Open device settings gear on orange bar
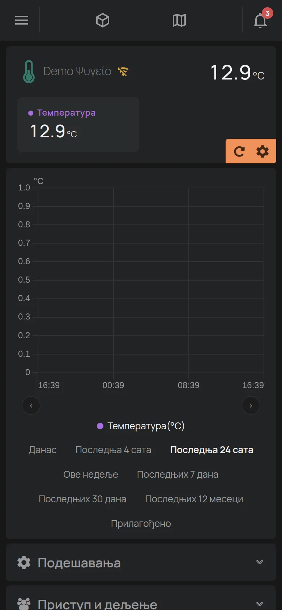 pyautogui.click(x=262, y=151)
